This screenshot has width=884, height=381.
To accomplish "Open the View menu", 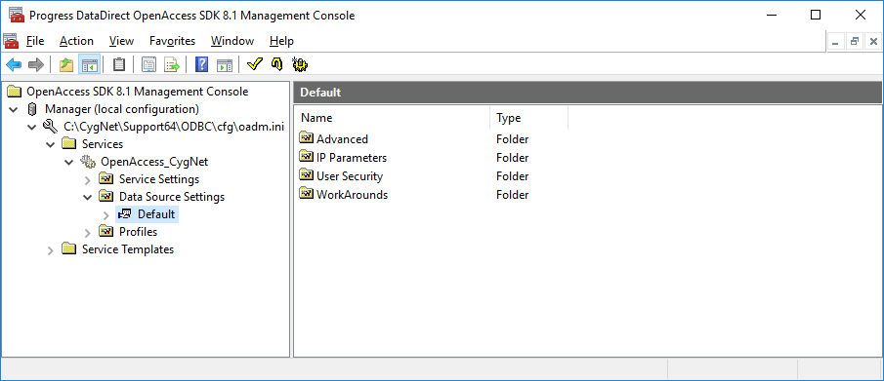I will click(121, 41).
